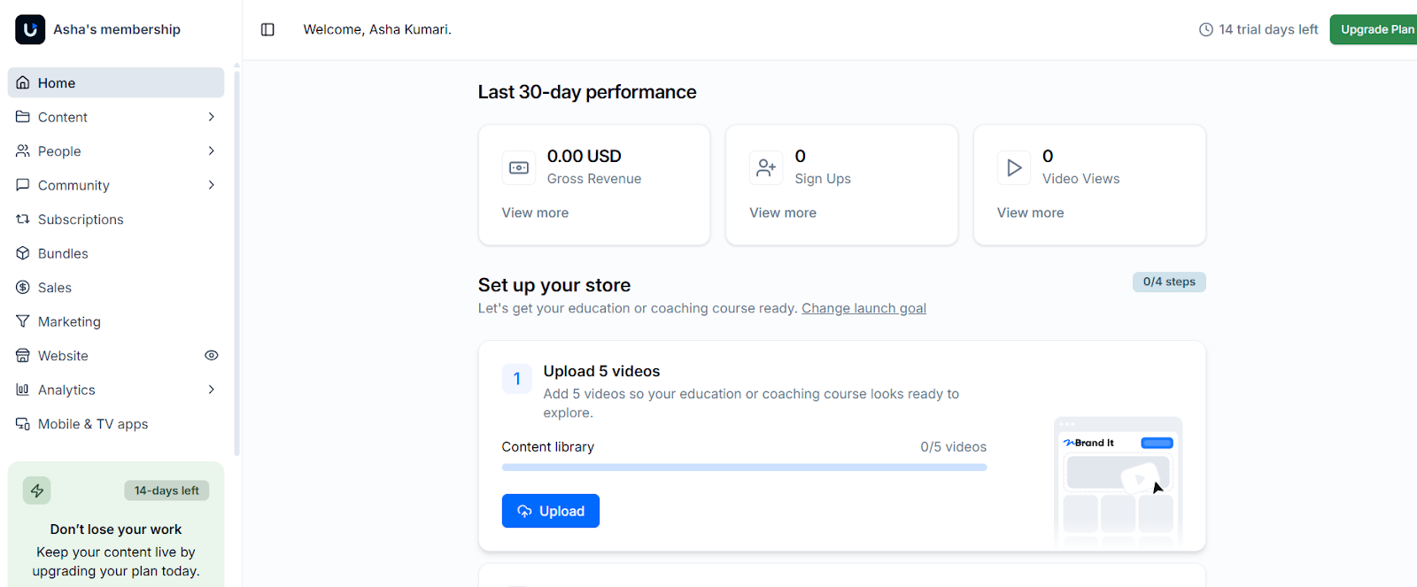Image resolution: width=1417 pixels, height=587 pixels.
Task: Click the Website storefront icon
Action: tap(23, 356)
